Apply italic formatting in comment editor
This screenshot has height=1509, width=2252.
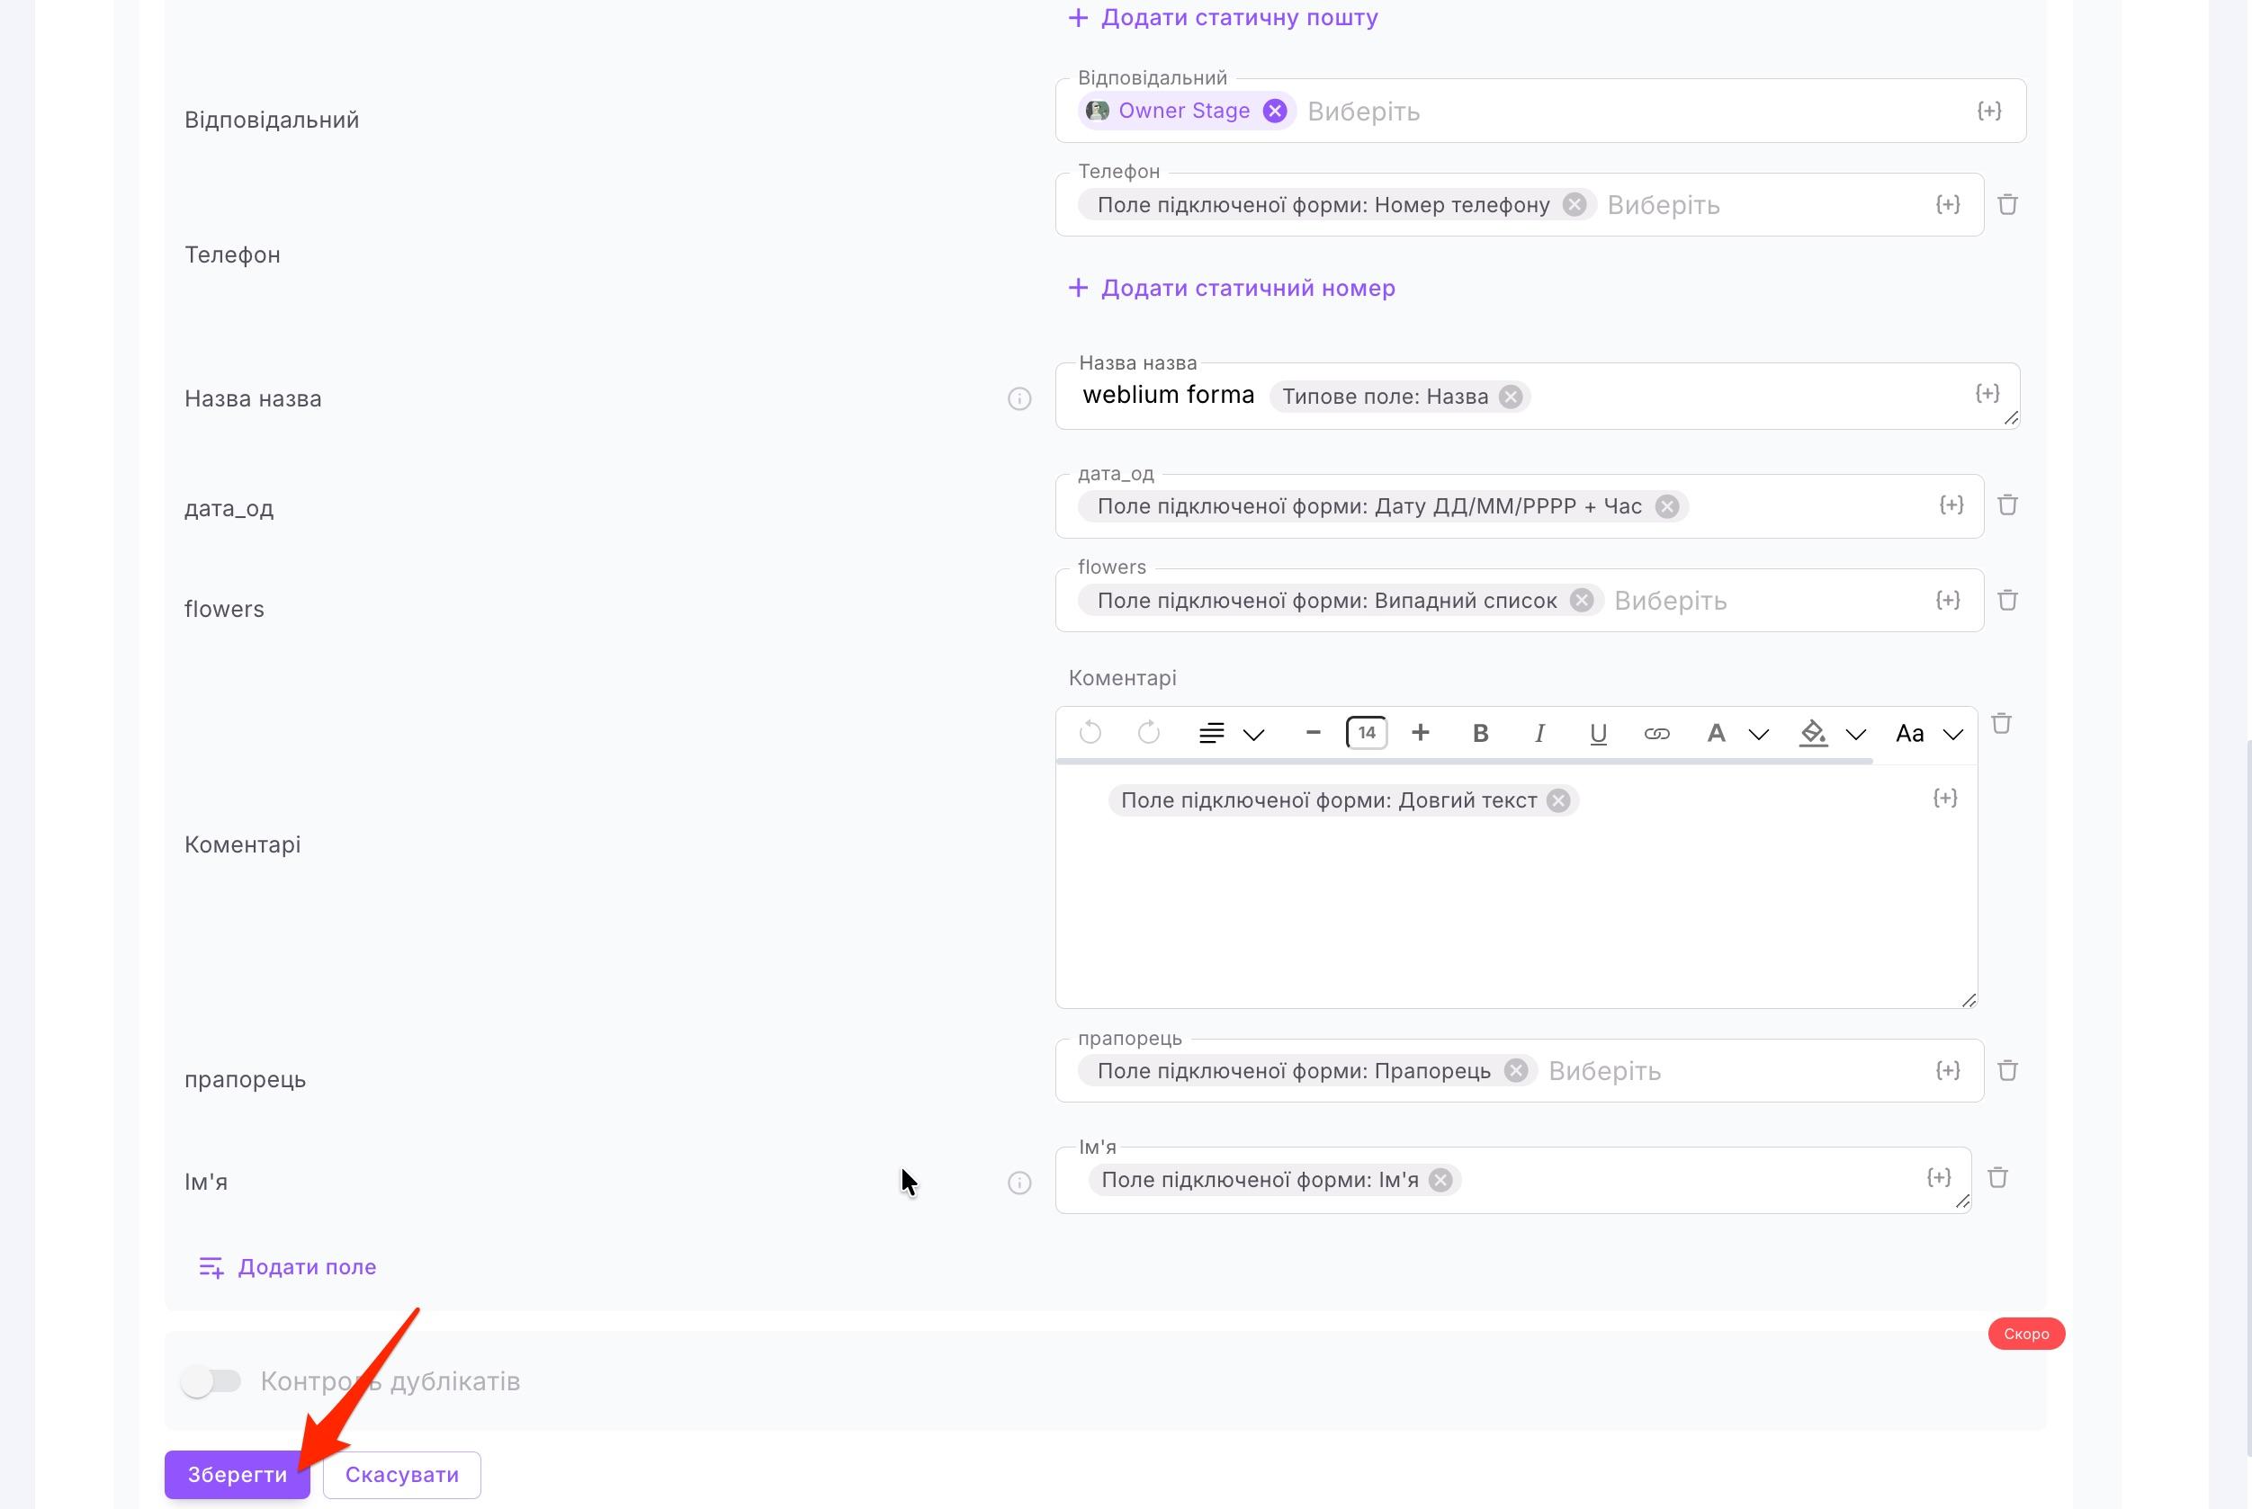1539,735
